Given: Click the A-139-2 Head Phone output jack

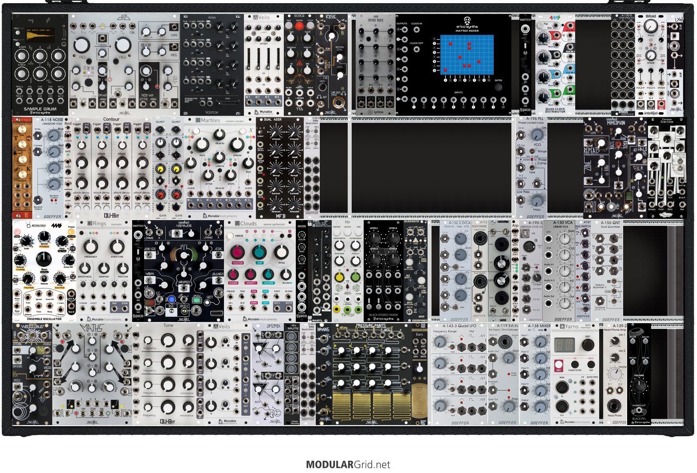Looking at the screenshot, I should (x=614, y=405).
